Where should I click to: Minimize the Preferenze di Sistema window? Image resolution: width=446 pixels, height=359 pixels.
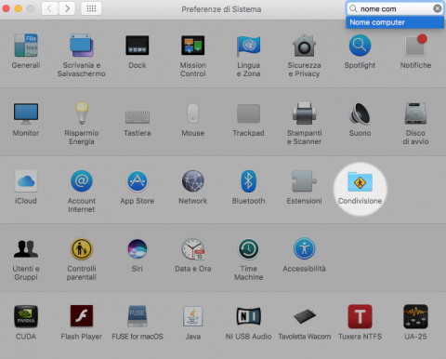point(19,8)
